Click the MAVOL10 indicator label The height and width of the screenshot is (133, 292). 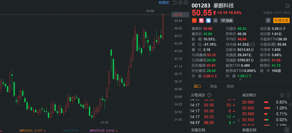71,131
